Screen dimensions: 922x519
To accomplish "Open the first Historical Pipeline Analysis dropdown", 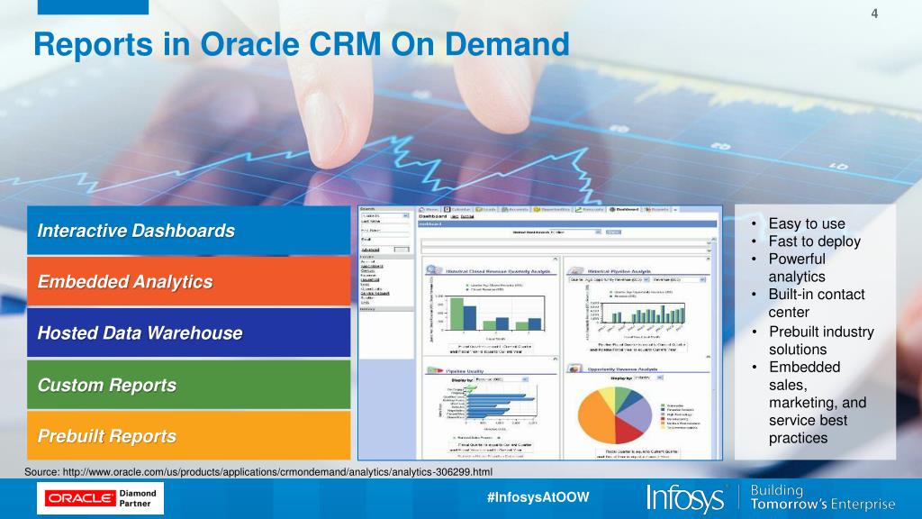I will pos(609,279).
